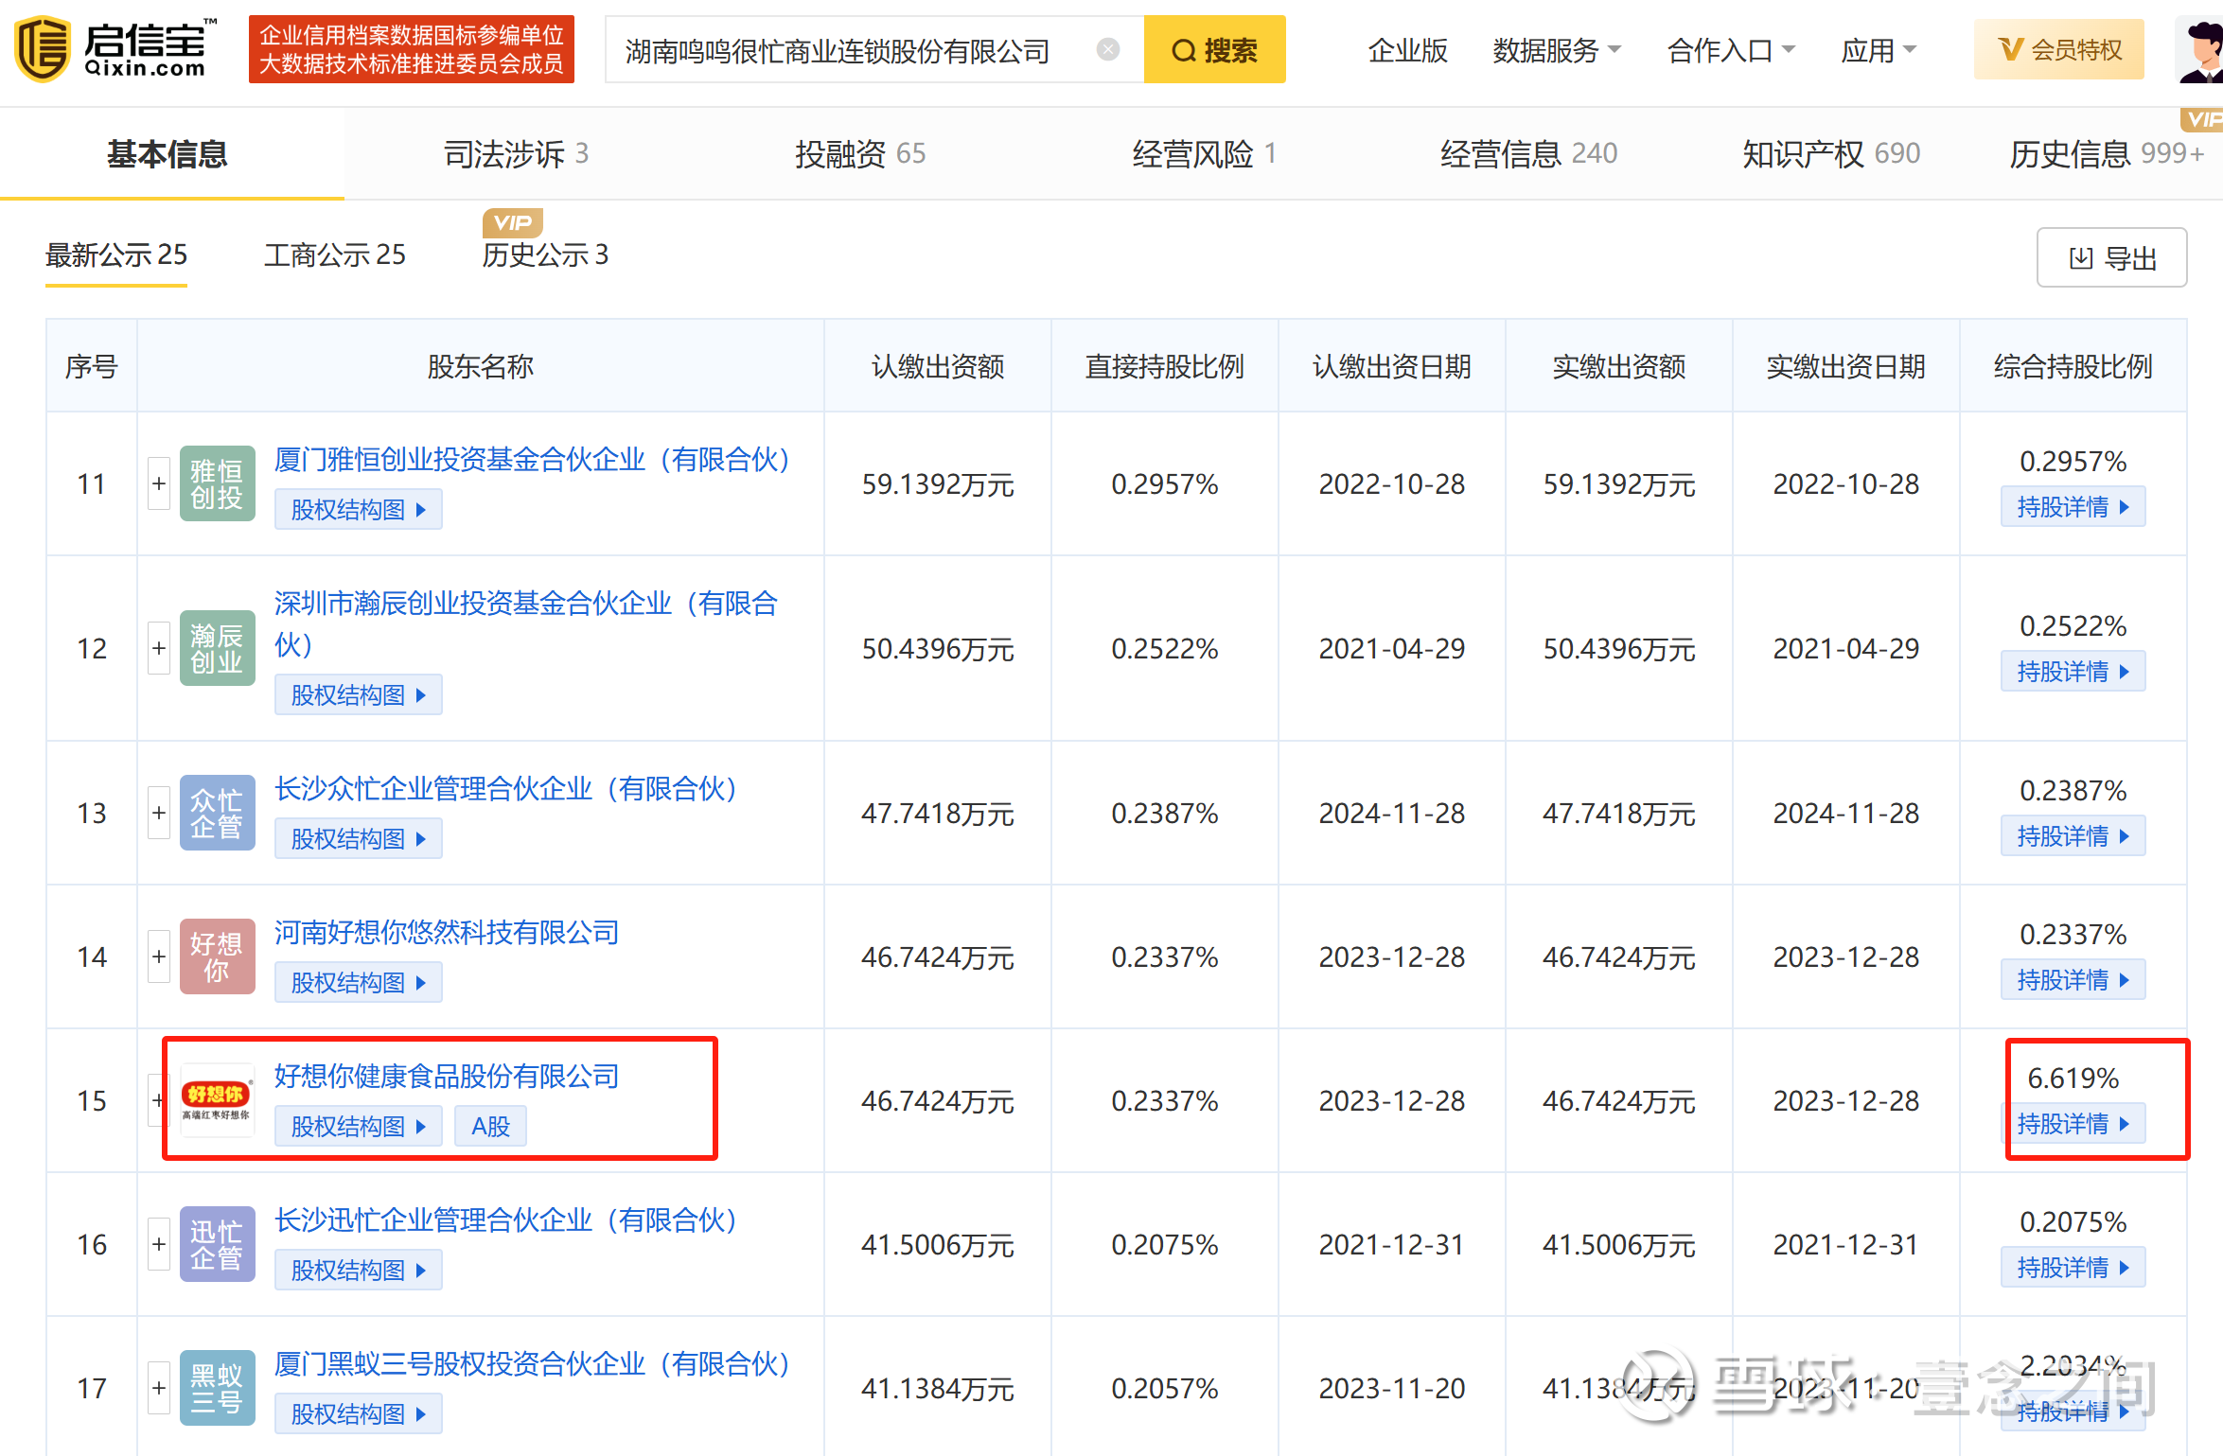Click the yellow 搜索 search button

tap(1214, 50)
